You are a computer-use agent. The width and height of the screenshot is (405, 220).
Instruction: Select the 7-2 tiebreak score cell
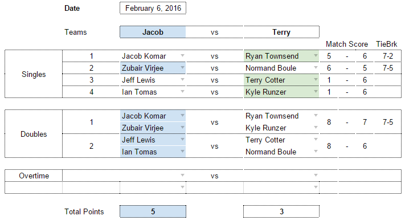tap(388, 56)
